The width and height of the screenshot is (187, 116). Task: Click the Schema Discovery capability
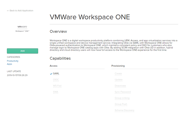(x=124, y=110)
